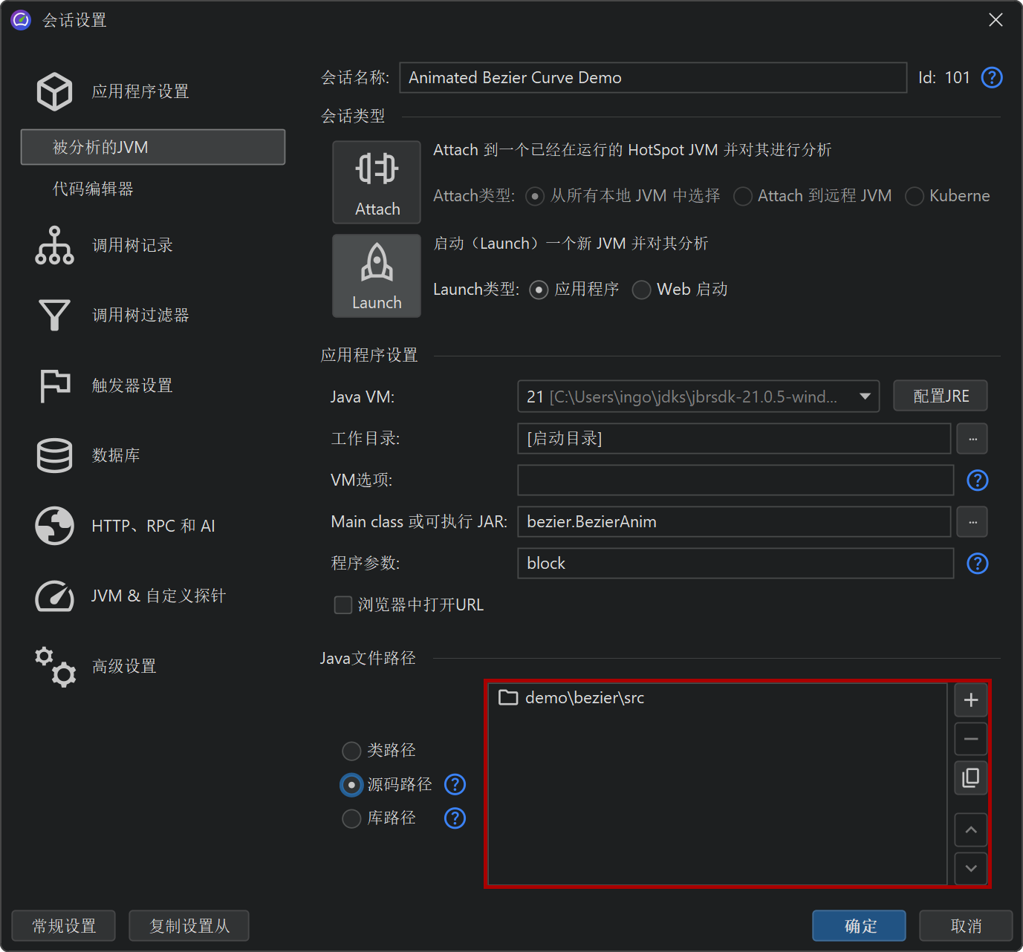The image size is (1023, 952).
Task: Select the 库路径 radio option
Action: (x=351, y=818)
